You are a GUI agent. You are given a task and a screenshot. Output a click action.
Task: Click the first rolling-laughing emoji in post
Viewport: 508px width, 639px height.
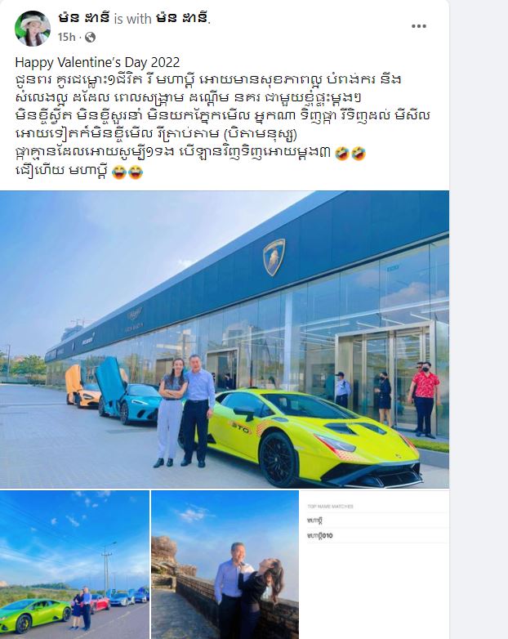[x=342, y=154]
